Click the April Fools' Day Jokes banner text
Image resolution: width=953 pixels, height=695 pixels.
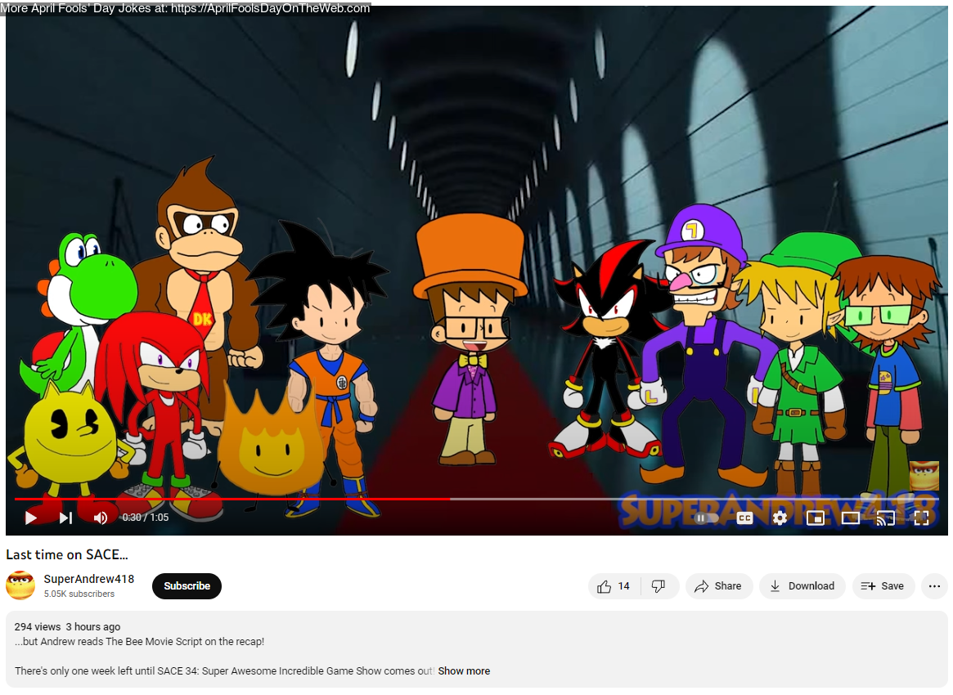pyautogui.click(x=186, y=8)
